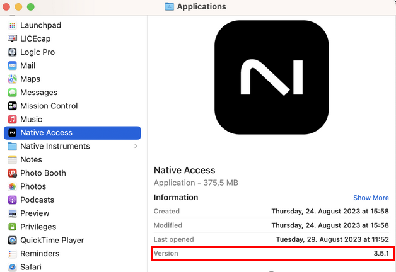Image resolution: width=396 pixels, height=272 pixels.
Task: Select the Music entry
Action: tap(73, 119)
